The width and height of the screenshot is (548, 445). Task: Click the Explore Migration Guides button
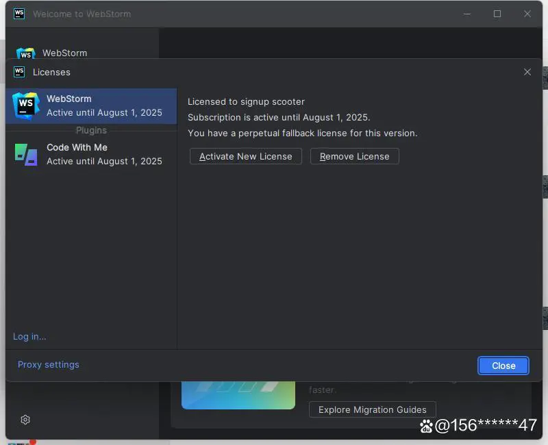(373, 409)
